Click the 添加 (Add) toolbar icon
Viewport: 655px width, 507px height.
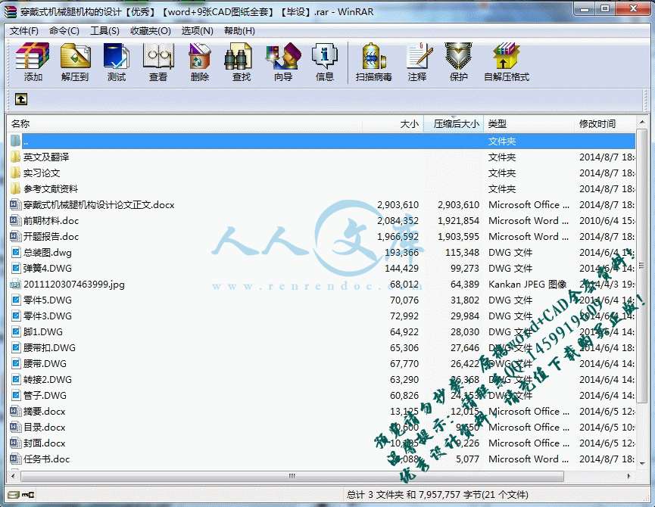33,62
